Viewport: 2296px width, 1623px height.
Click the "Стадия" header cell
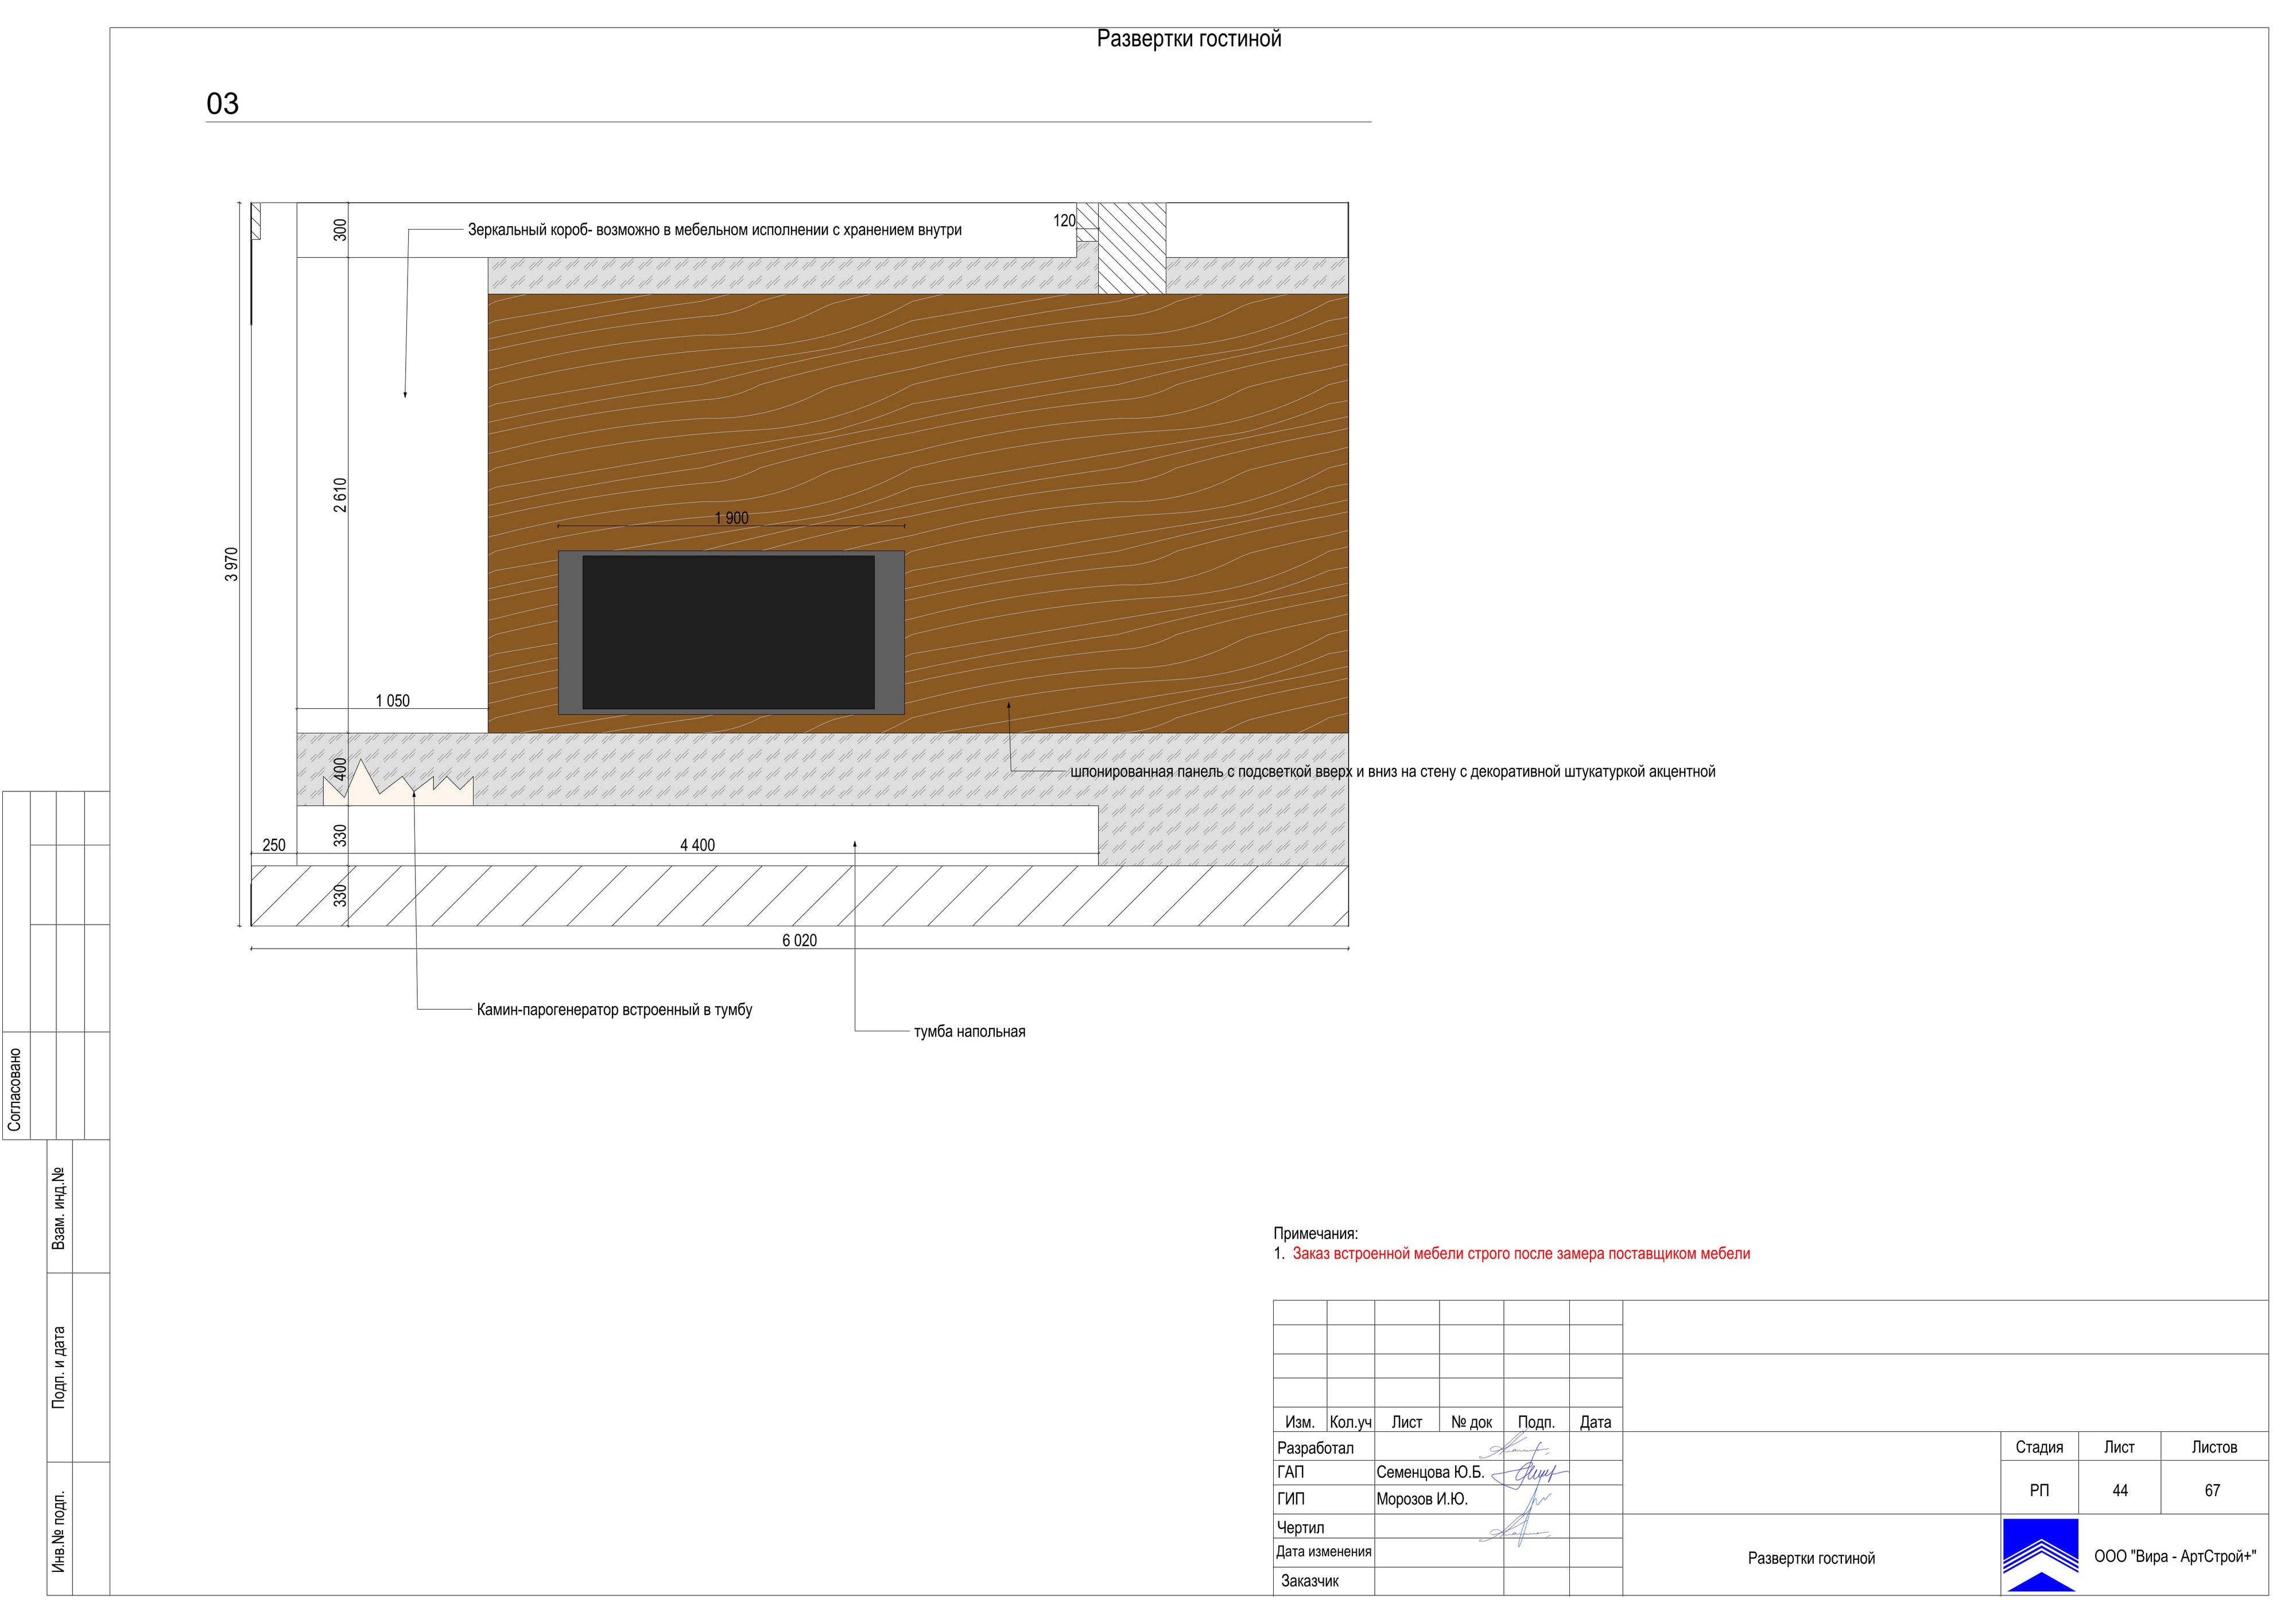(2039, 1447)
